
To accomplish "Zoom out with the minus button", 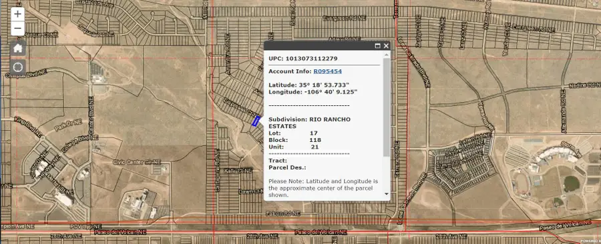I will pos(17,29).
